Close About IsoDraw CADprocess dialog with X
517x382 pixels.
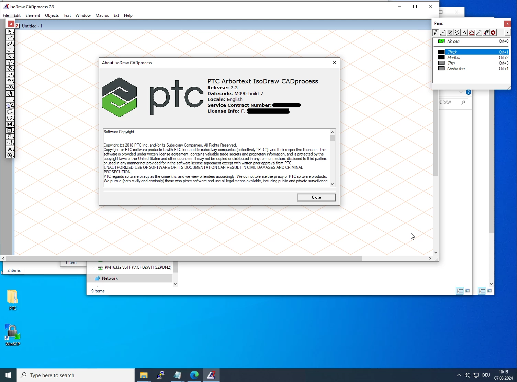335,62
